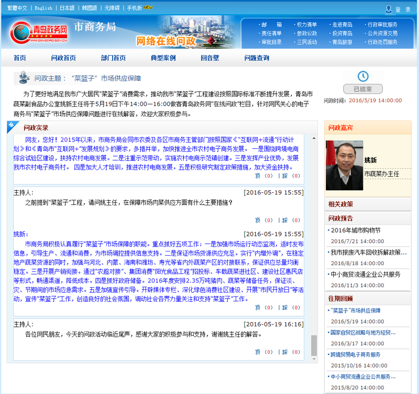Click the NEW badge next to 手机版
Viewport: 419px width, 394px height.
[x=148, y=8]
